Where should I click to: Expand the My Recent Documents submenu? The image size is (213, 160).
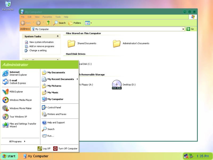(x=61, y=79)
